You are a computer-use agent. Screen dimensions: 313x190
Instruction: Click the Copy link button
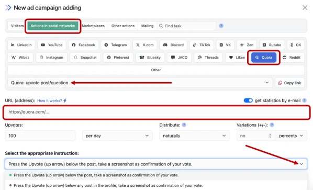pyautogui.click(x=290, y=83)
